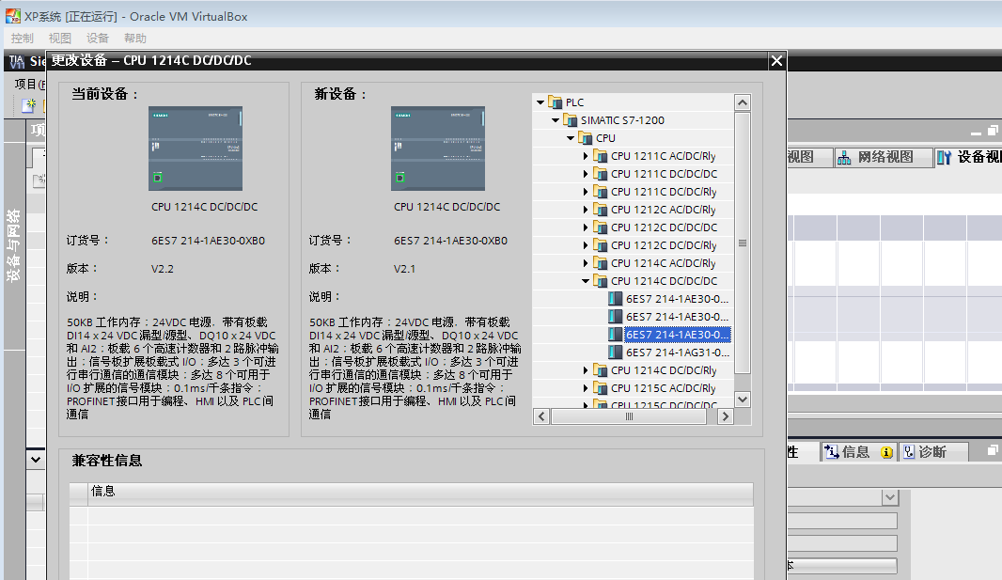Click device view tab icon
The width and height of the screenshot is (1002, 580).
[x=945, y=157]
